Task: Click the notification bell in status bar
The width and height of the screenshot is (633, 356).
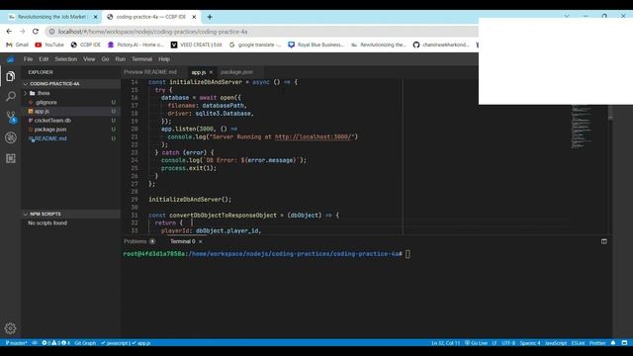Action: (613, 343)
